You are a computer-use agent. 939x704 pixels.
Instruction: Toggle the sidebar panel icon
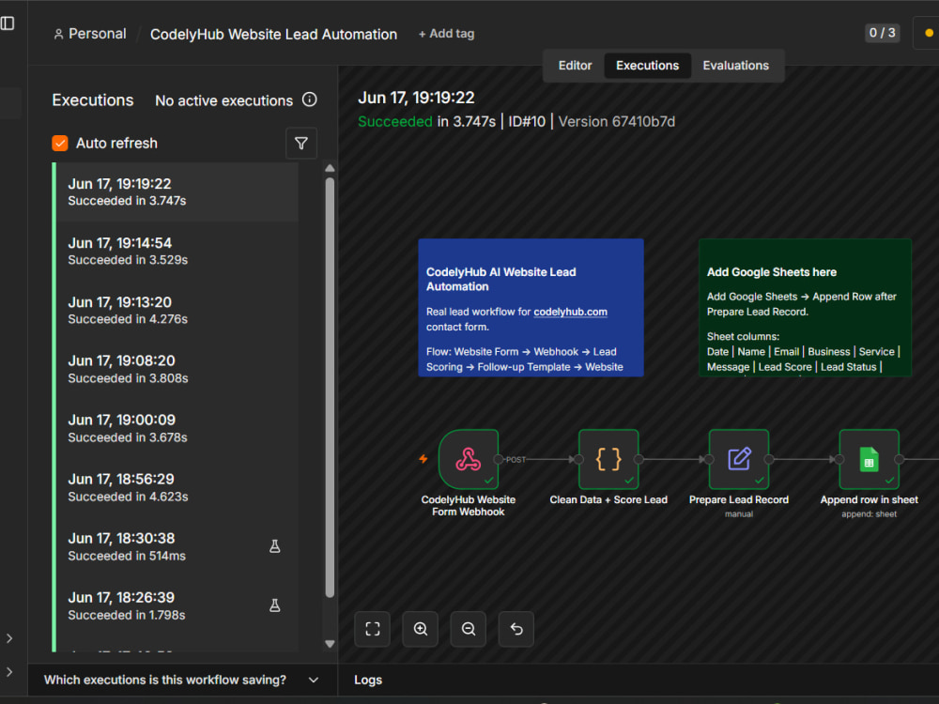click(x=8, y=23)
